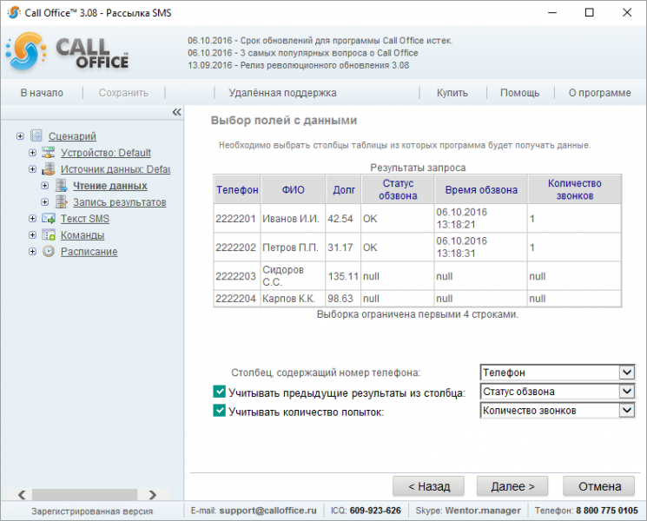The height and width of the screenshot is (521, 647).
Task: Click Skype Wentor.manager in status bar
Action: click(x=483, y=511)
